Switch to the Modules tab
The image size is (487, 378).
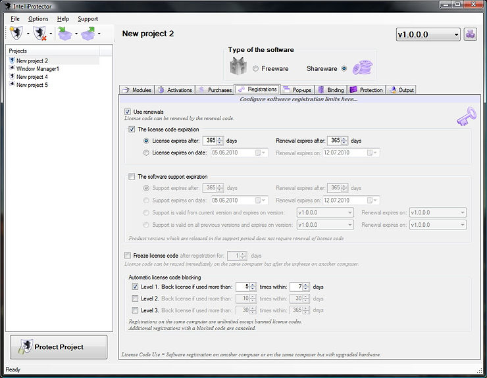tap(137, 90)
